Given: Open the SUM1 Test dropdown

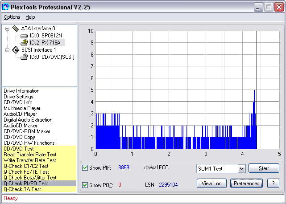Looking at the screenshot, I should pyautogui.click(x=241, y=169).
